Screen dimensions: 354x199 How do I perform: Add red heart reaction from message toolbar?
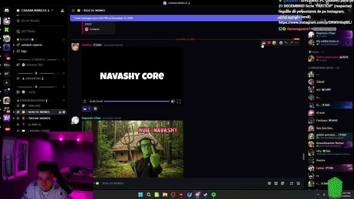(269, 43)
